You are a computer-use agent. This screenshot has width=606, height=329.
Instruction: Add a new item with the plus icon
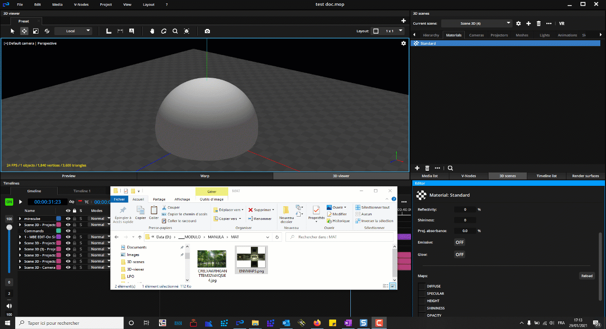point(417,168)
